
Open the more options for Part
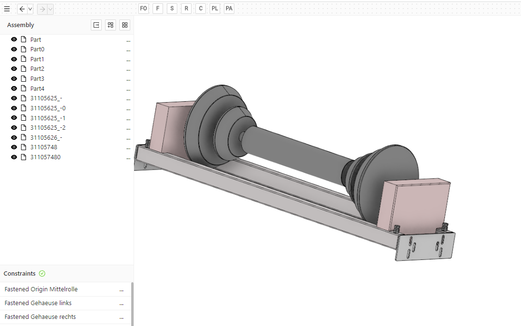[x=128, y=41]
